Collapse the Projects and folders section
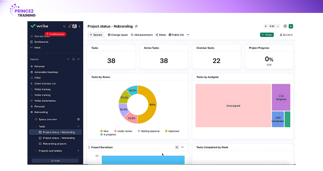 click(36, 151)
